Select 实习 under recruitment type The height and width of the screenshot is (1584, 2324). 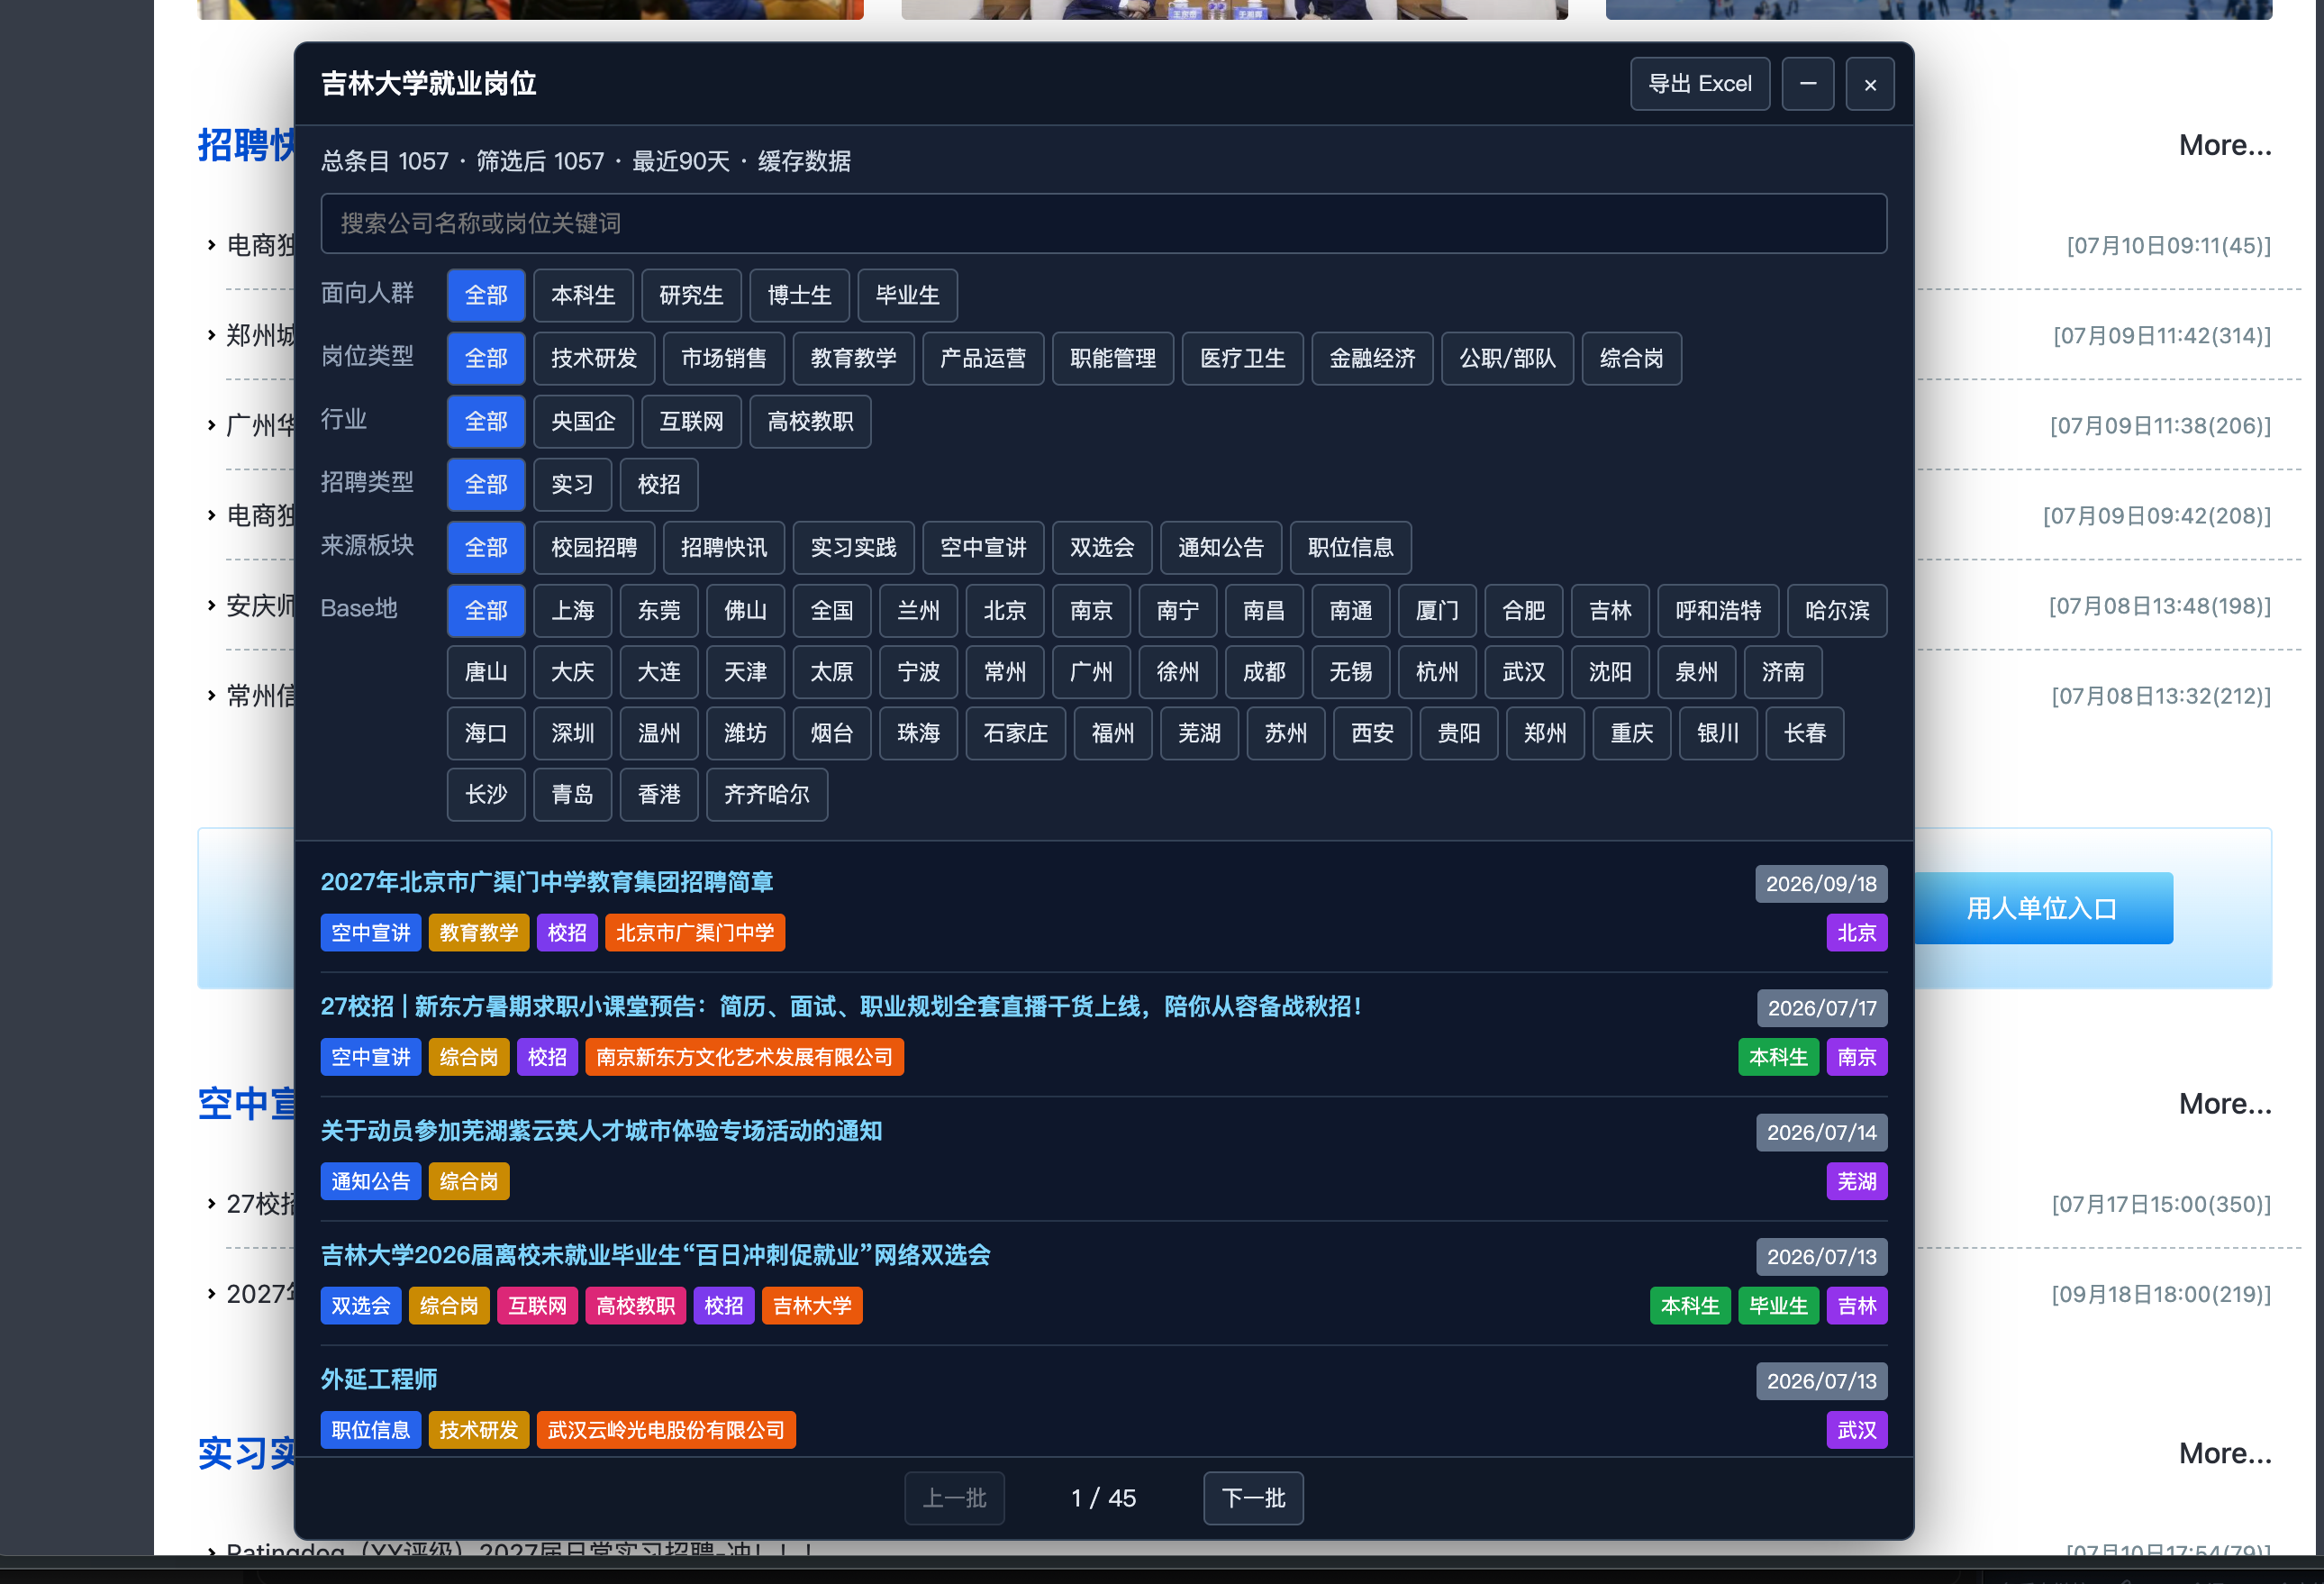[x=572, y=484]
